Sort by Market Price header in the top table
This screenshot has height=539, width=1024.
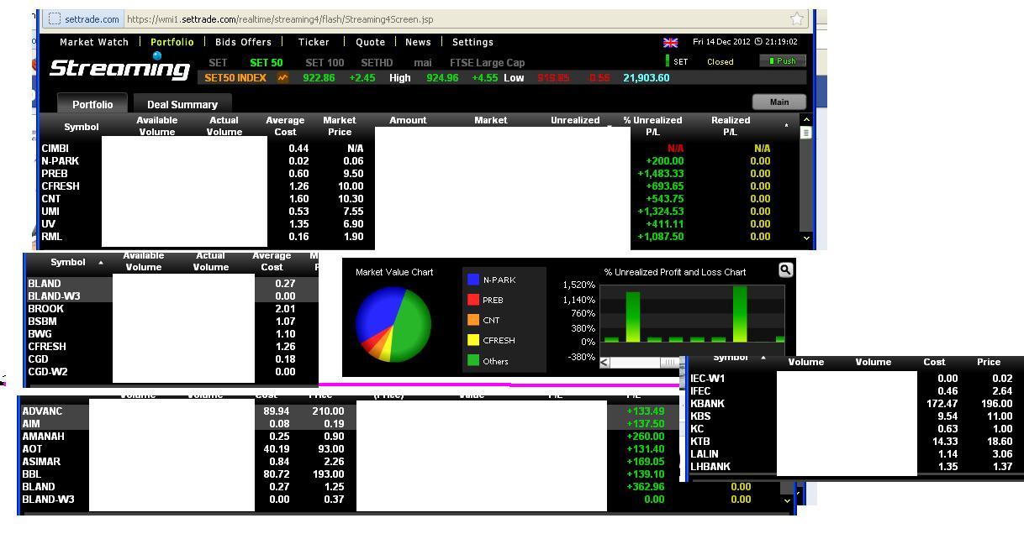(339, 126)
